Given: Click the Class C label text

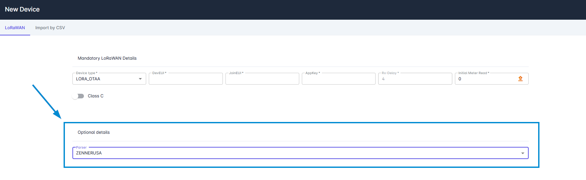Looking at the screenshot, I should click(x=96, y=96).
